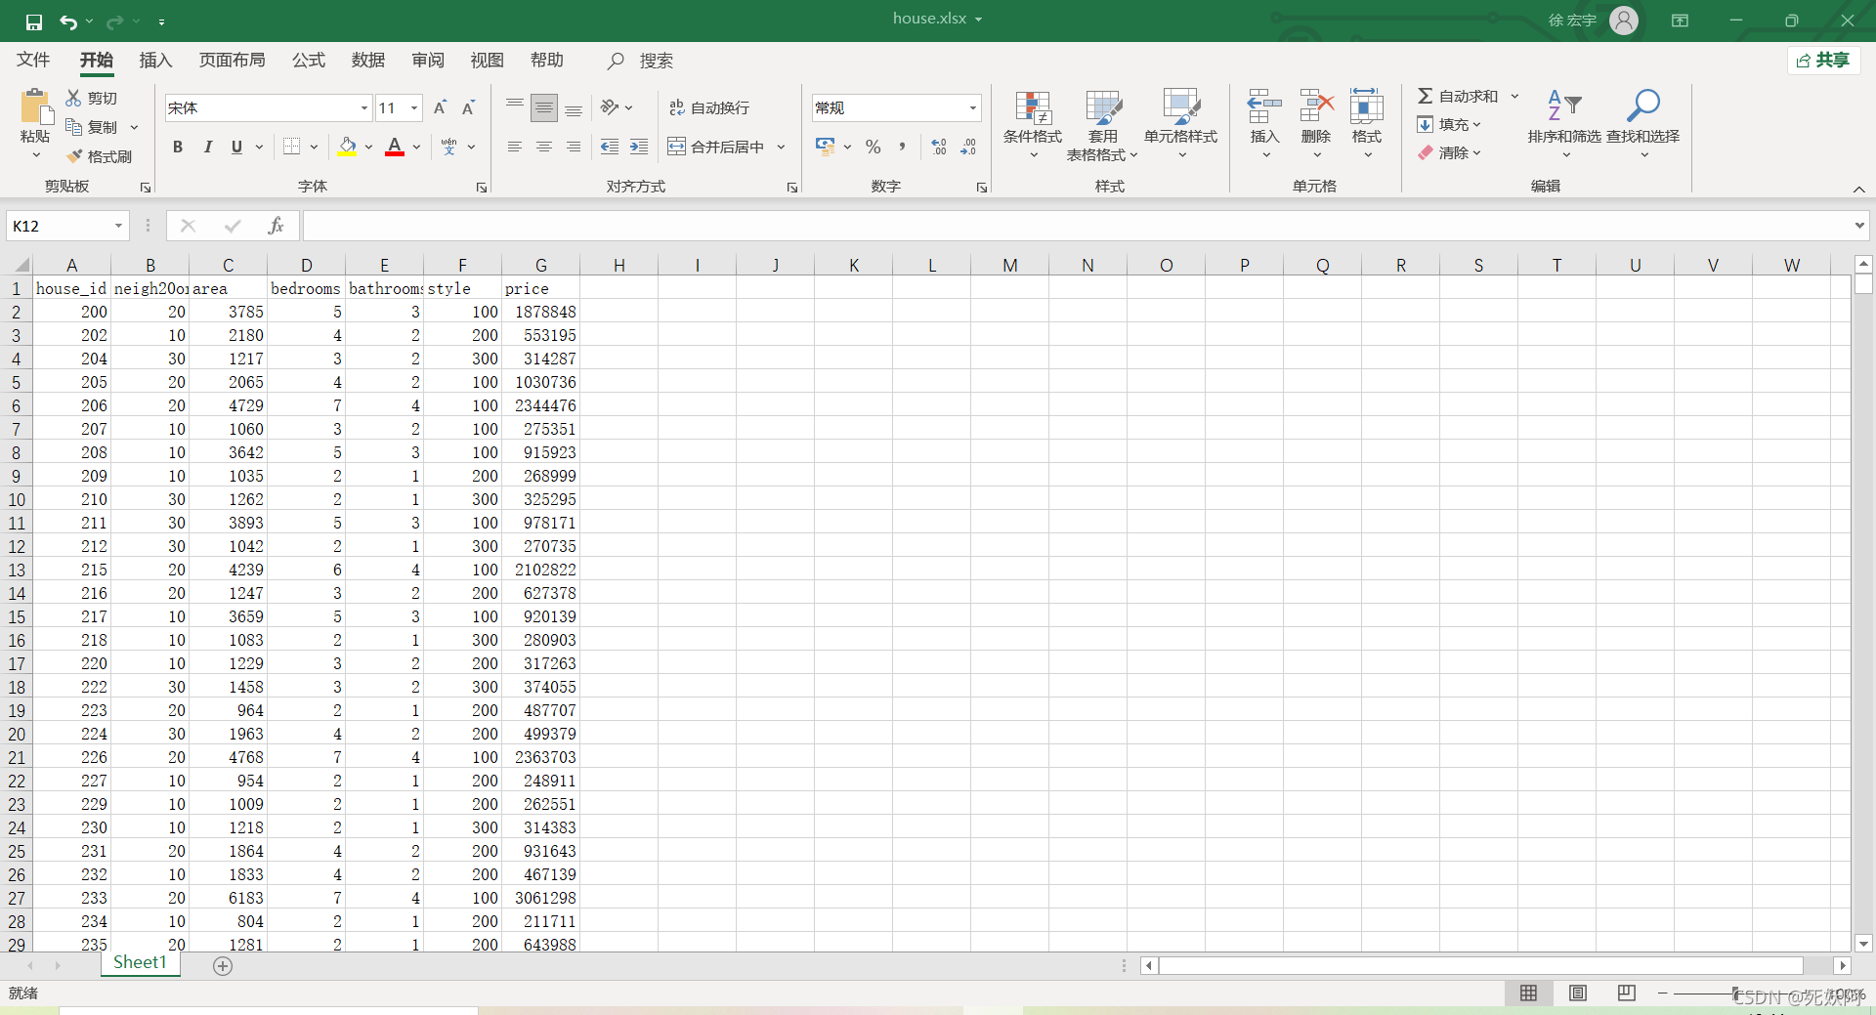Collapse the ribbon with the chevron
The image size is (1876, 1015).
tap(1858, 189)
